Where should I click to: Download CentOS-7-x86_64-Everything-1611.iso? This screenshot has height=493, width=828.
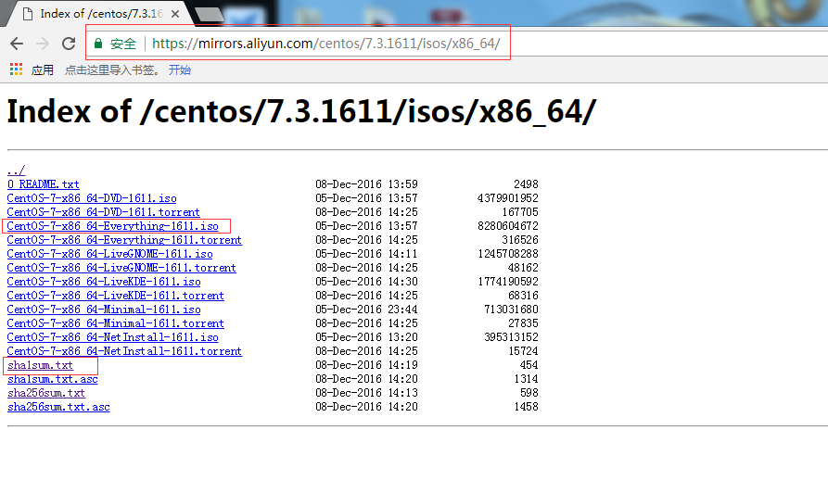coord(112,226)
